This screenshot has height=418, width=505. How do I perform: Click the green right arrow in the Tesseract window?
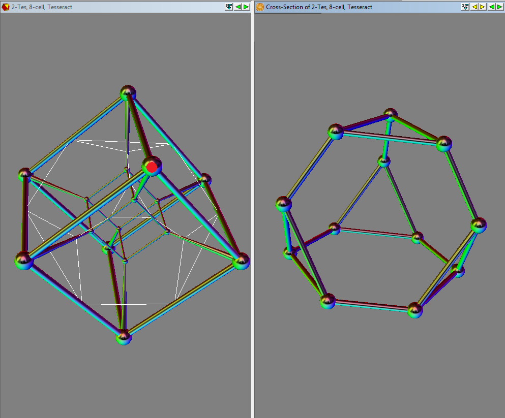coord(246,7)
